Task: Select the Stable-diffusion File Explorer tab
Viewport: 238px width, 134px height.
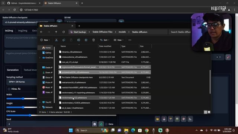Action: [57, 26]
